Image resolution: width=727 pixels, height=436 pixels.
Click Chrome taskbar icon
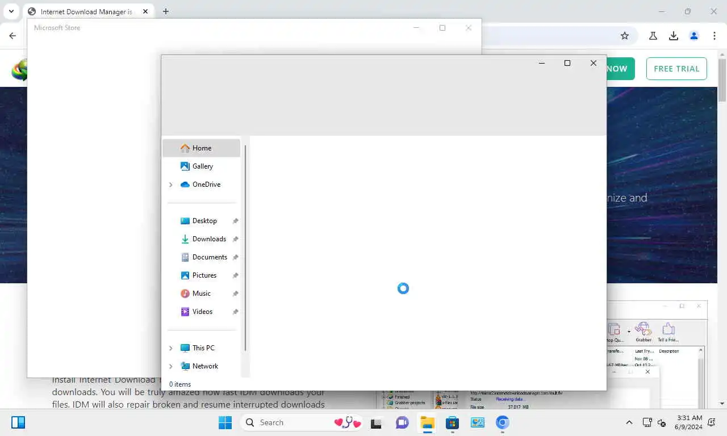(502, 422)
